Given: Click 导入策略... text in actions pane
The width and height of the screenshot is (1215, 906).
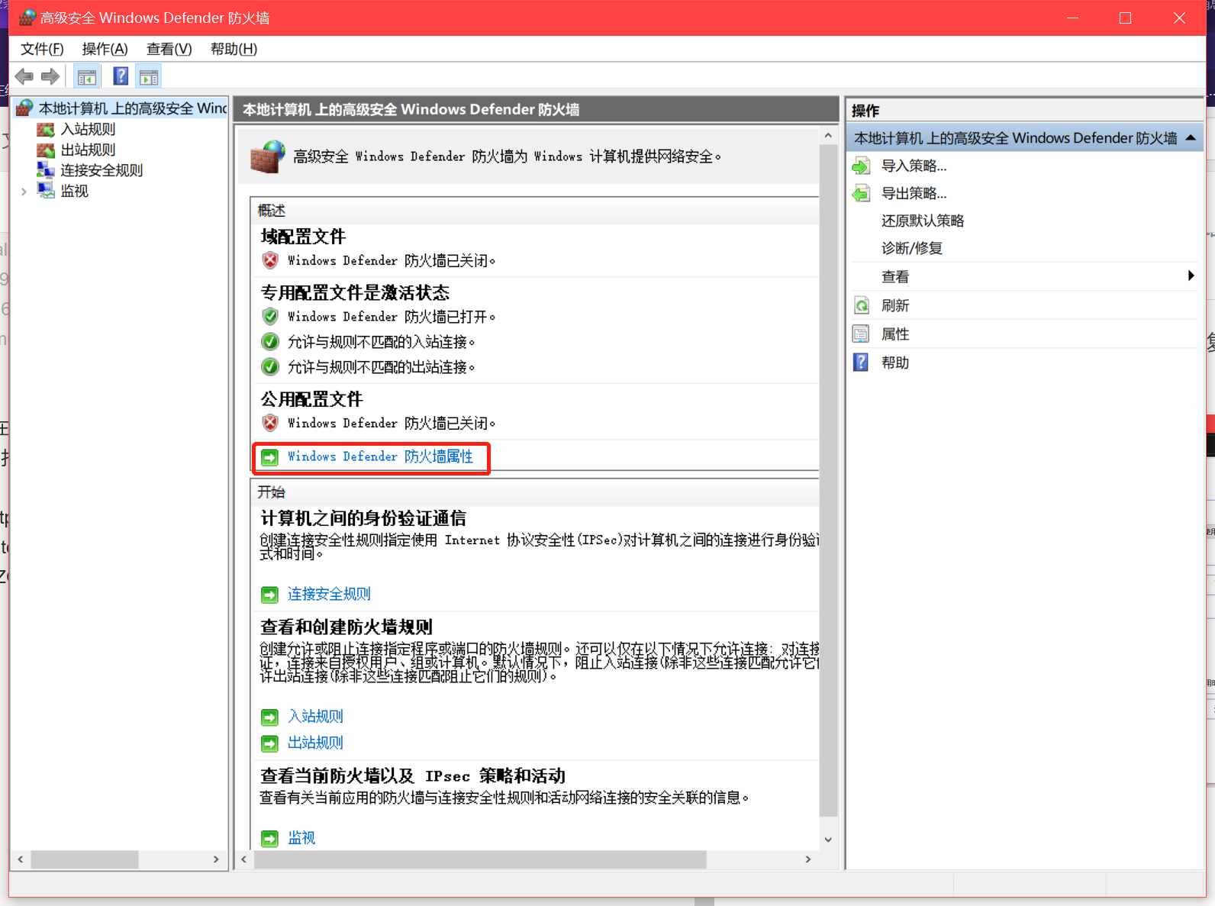Looking at the screenshot, I should tap(914, 166).
